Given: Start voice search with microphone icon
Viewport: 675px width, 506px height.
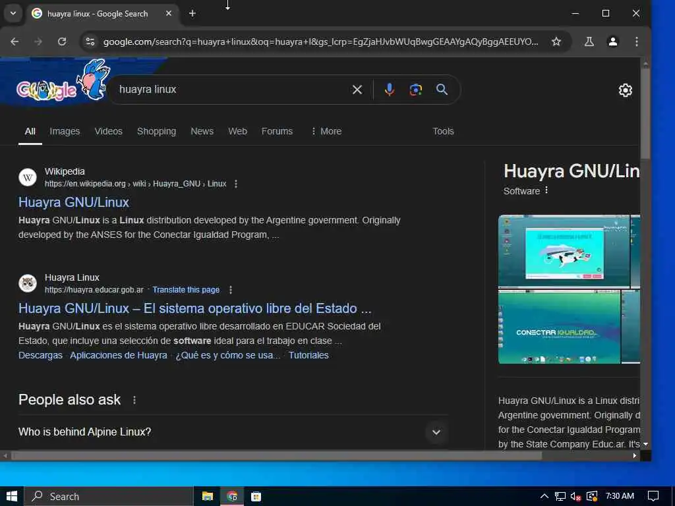Looking at the screenshot, I should pyautogui.click(x=389, y=90).
